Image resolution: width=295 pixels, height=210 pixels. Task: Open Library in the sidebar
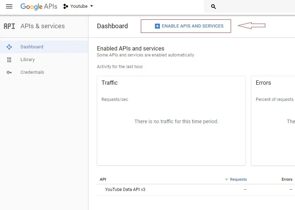point(44,60)
